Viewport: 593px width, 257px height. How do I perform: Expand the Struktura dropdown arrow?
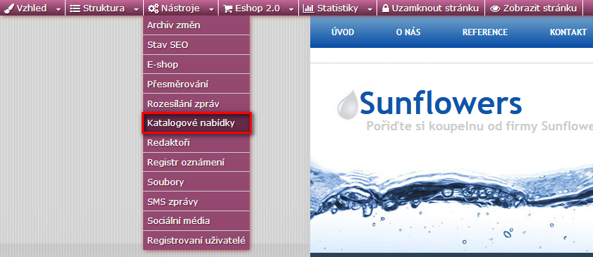[x=136, y=9]
